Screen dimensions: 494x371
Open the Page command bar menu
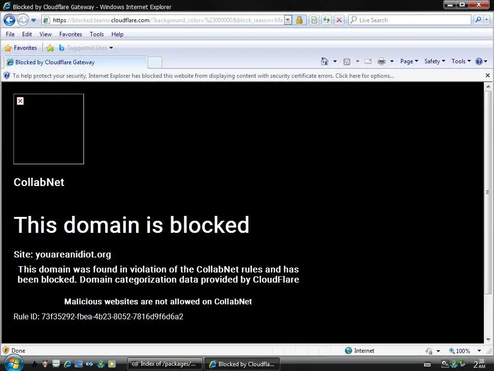[409, 61]
